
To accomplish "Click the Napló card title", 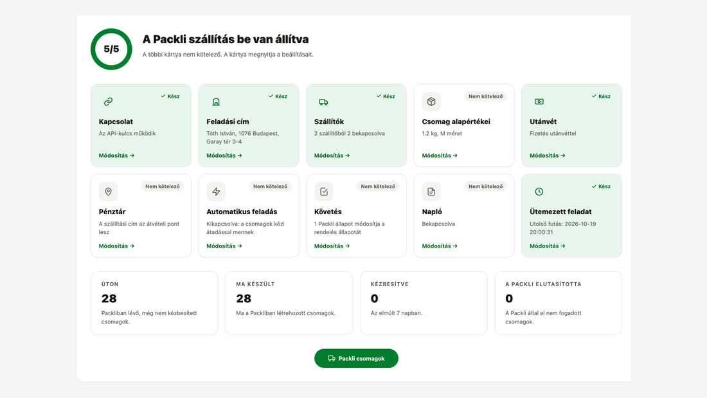I will [432, 212].
